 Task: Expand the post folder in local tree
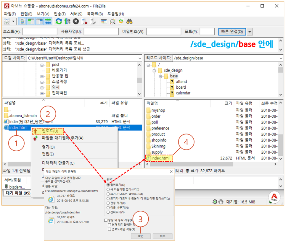pyautogui.click(x=42, y=65)
